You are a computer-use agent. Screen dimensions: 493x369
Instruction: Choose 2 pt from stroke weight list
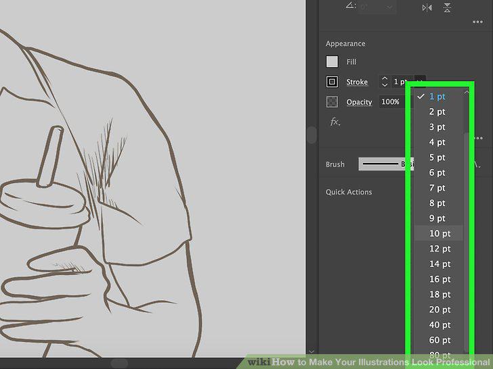tap(439, 112)
